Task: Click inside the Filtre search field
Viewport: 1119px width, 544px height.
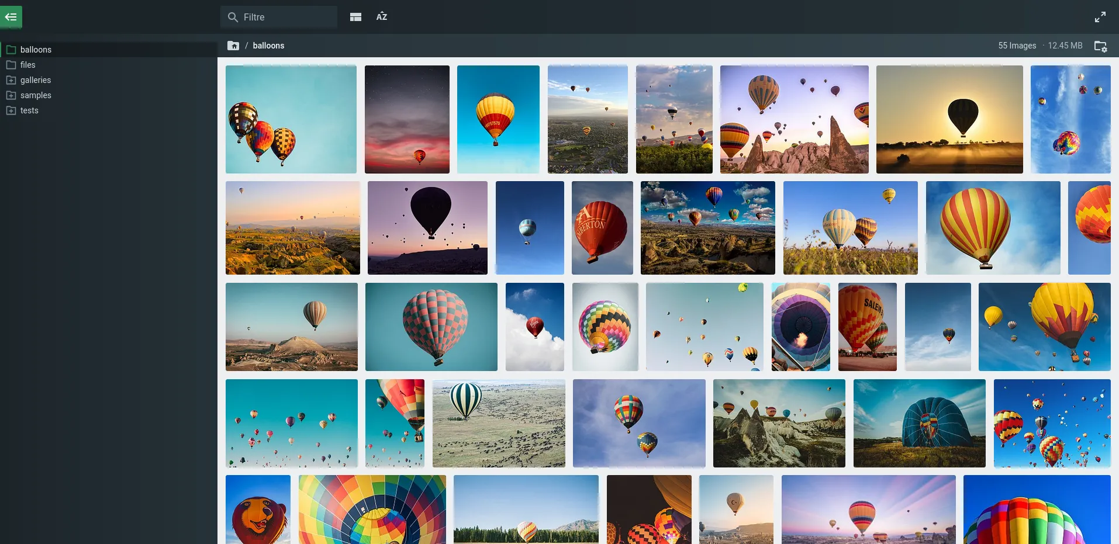Action: point(278,17)
